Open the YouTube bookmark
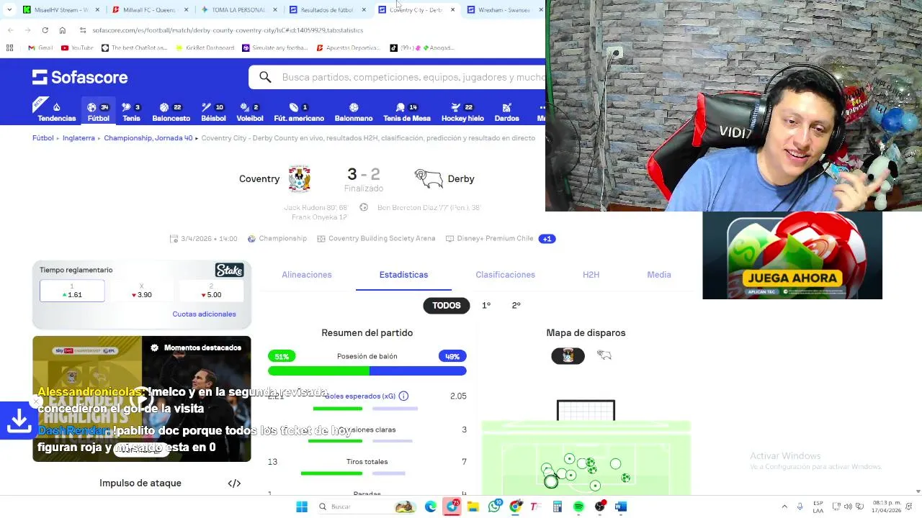 pyautogui.click(x=77, y=47)
